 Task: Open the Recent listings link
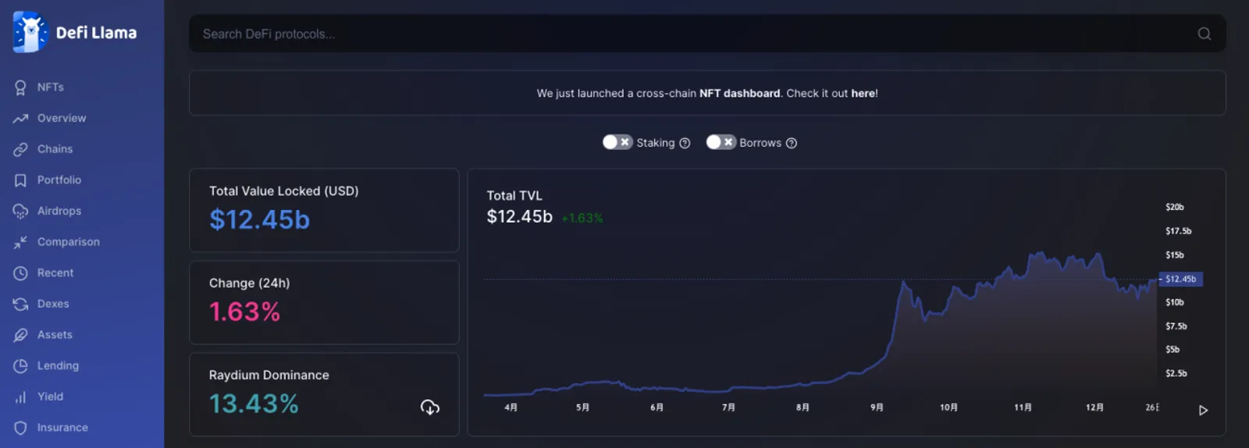point(55,273)
